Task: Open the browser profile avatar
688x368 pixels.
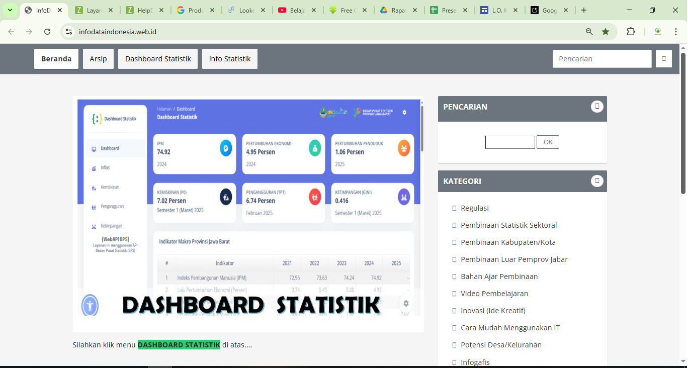Action: click(658, 32)
